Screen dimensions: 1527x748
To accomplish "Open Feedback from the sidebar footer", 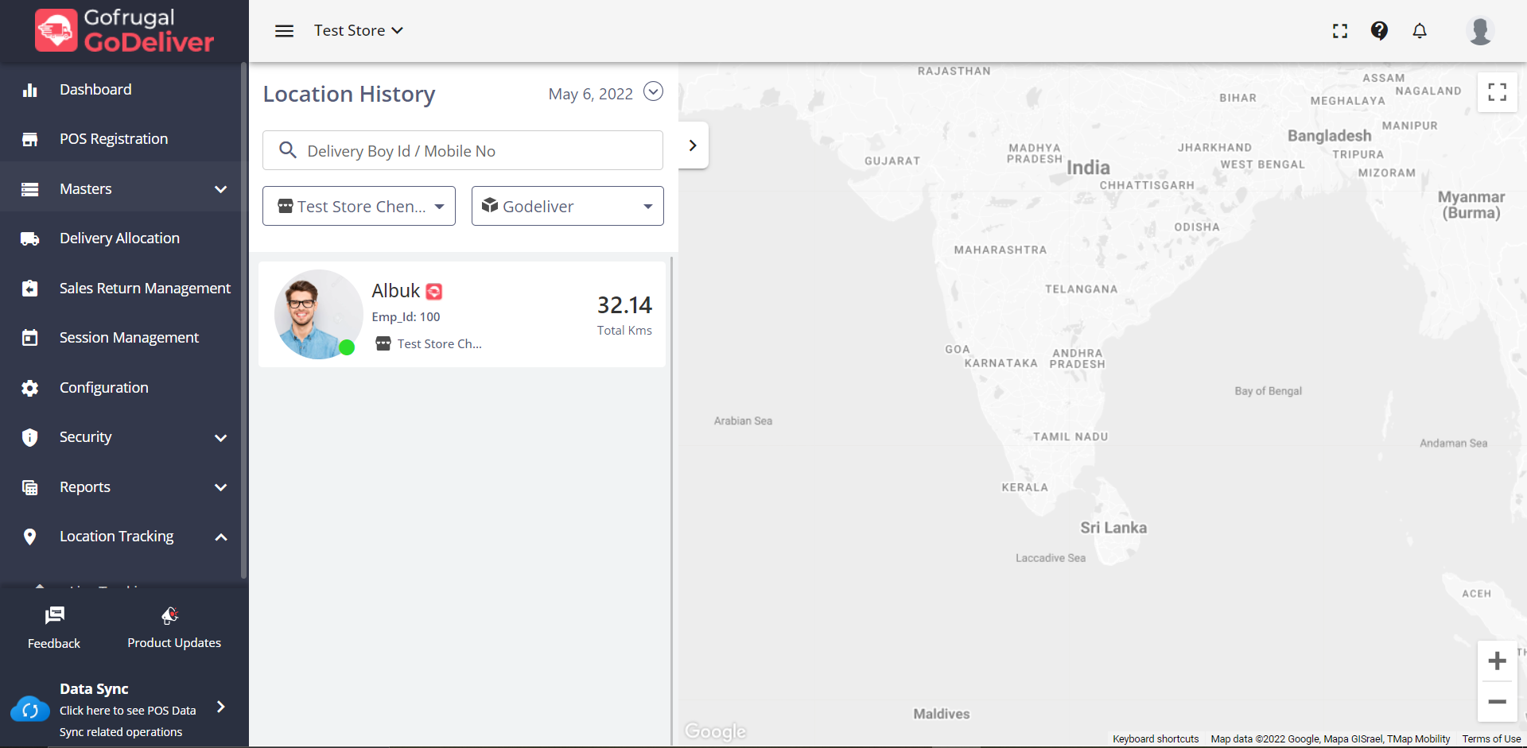I will (54, 627).
